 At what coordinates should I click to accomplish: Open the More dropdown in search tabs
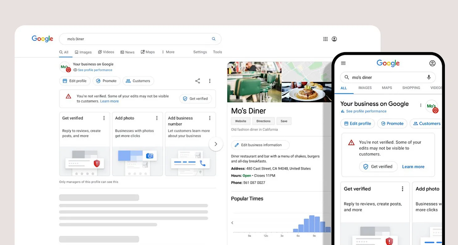(x=168, y=52)
